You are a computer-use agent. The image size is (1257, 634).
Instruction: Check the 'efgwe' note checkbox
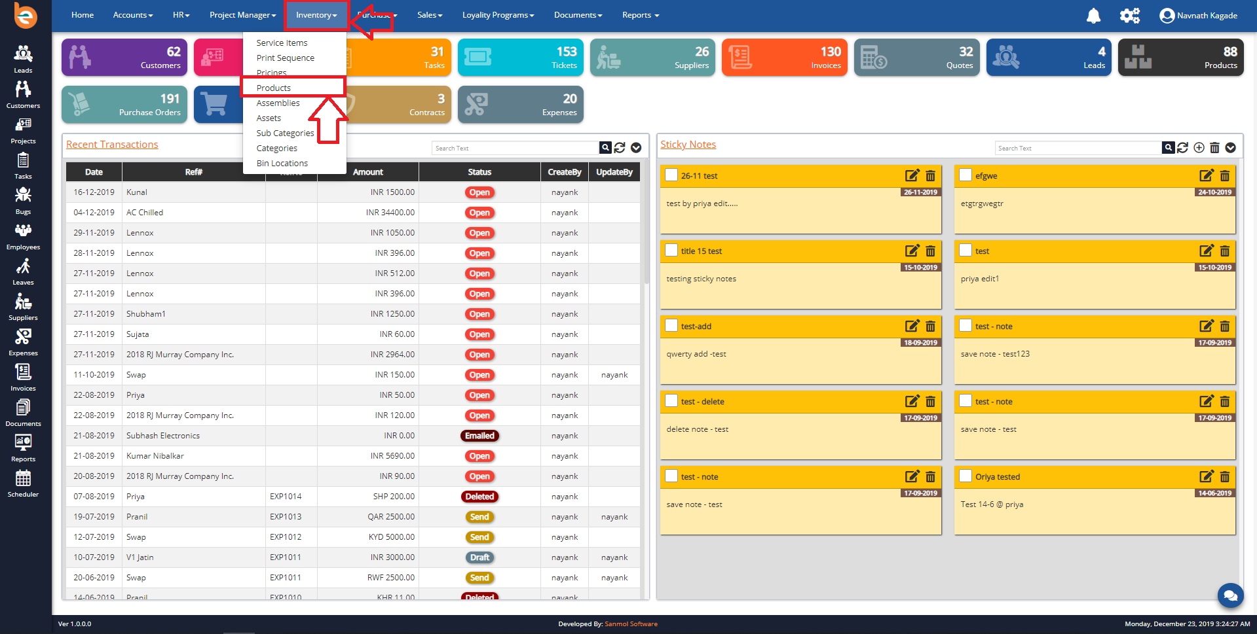pyautogui.click(x=966, y=175)
